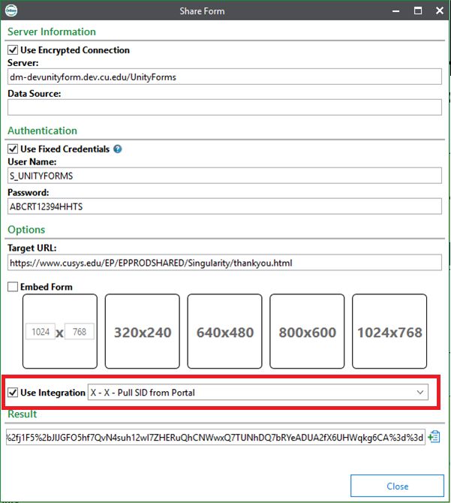Screen dimensions: 451x503
Task: Enable the Embed Form checkbox
Action: pos(13,287)
